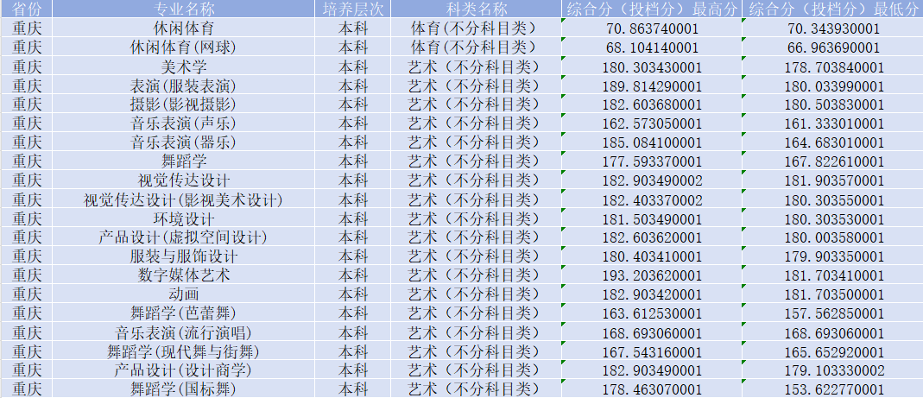Image resolution: width=923 pixels, height=398 pixels.
Task: Select the 产品设计(虚拟空间设计) cell
Action: 183,238
